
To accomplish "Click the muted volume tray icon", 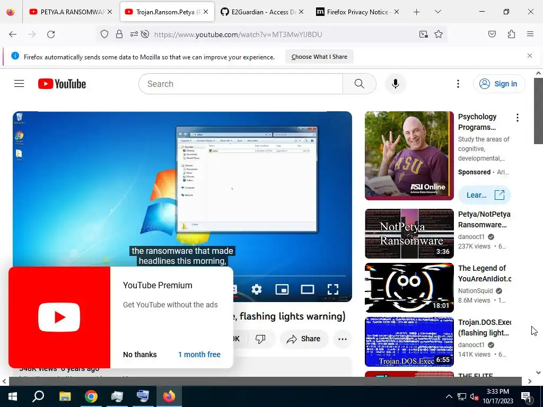I will click(x=474, y=396).
